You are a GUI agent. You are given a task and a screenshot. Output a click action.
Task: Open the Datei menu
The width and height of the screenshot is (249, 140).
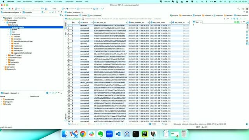coord(19,2)
